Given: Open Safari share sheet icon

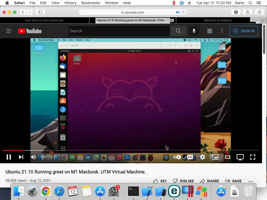Looking at the screenshot, I should tap(248, 12).
